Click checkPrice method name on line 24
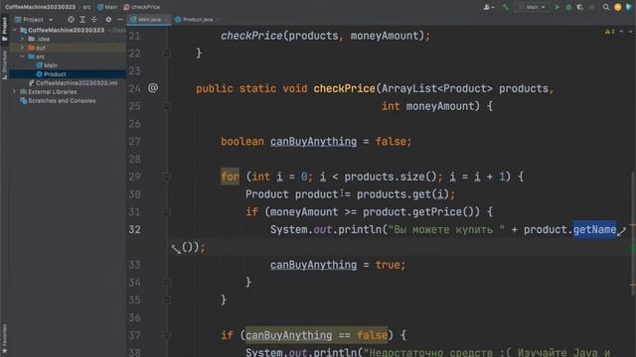Image resolution: width=636 pixels, height=357 pixels. (345, 88)
